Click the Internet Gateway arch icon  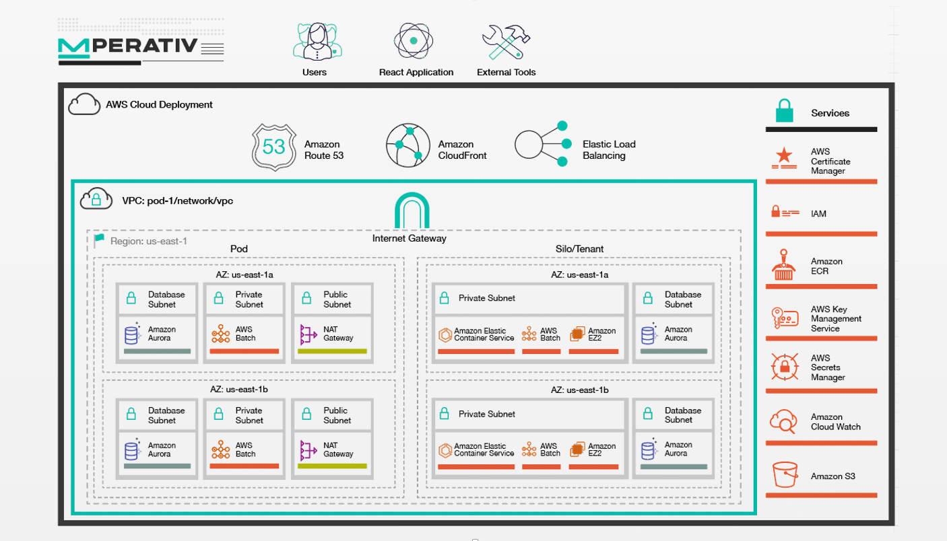click(x=412, y=211)
